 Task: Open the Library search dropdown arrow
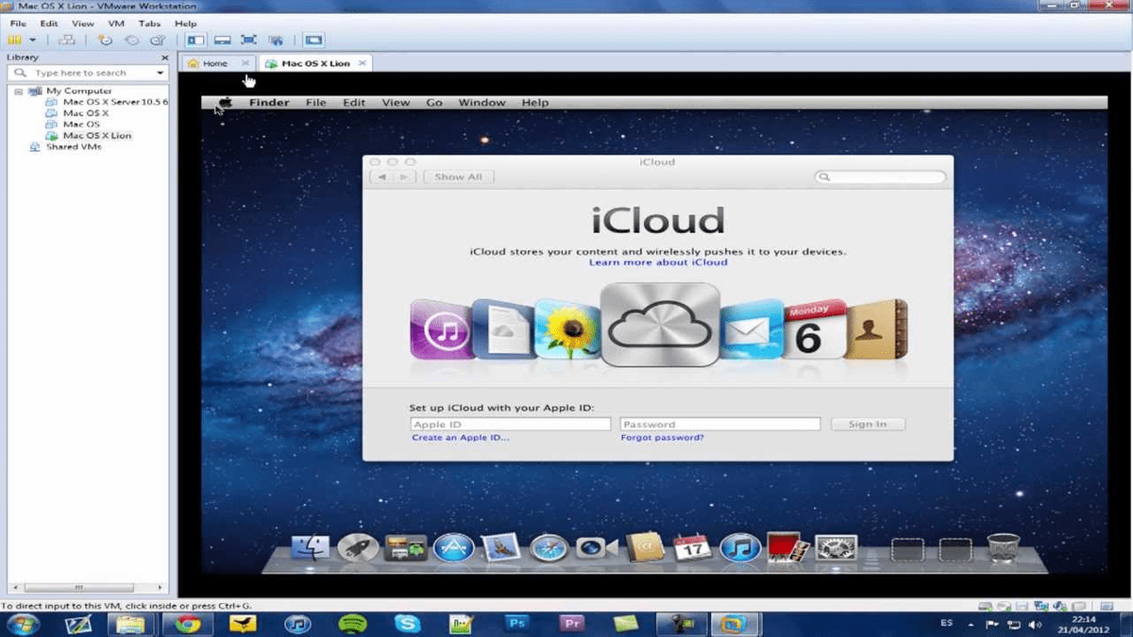click(x=161, y=72)
